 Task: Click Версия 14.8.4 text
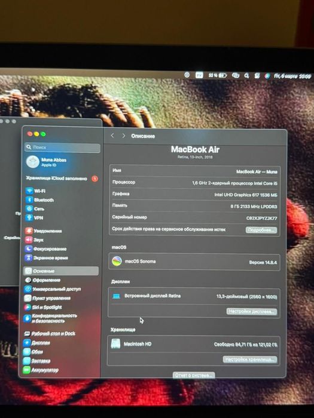[x=263, y=263]
